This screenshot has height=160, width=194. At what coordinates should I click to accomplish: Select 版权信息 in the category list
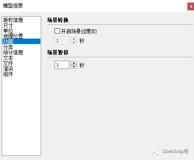click(x=13, y=20)
